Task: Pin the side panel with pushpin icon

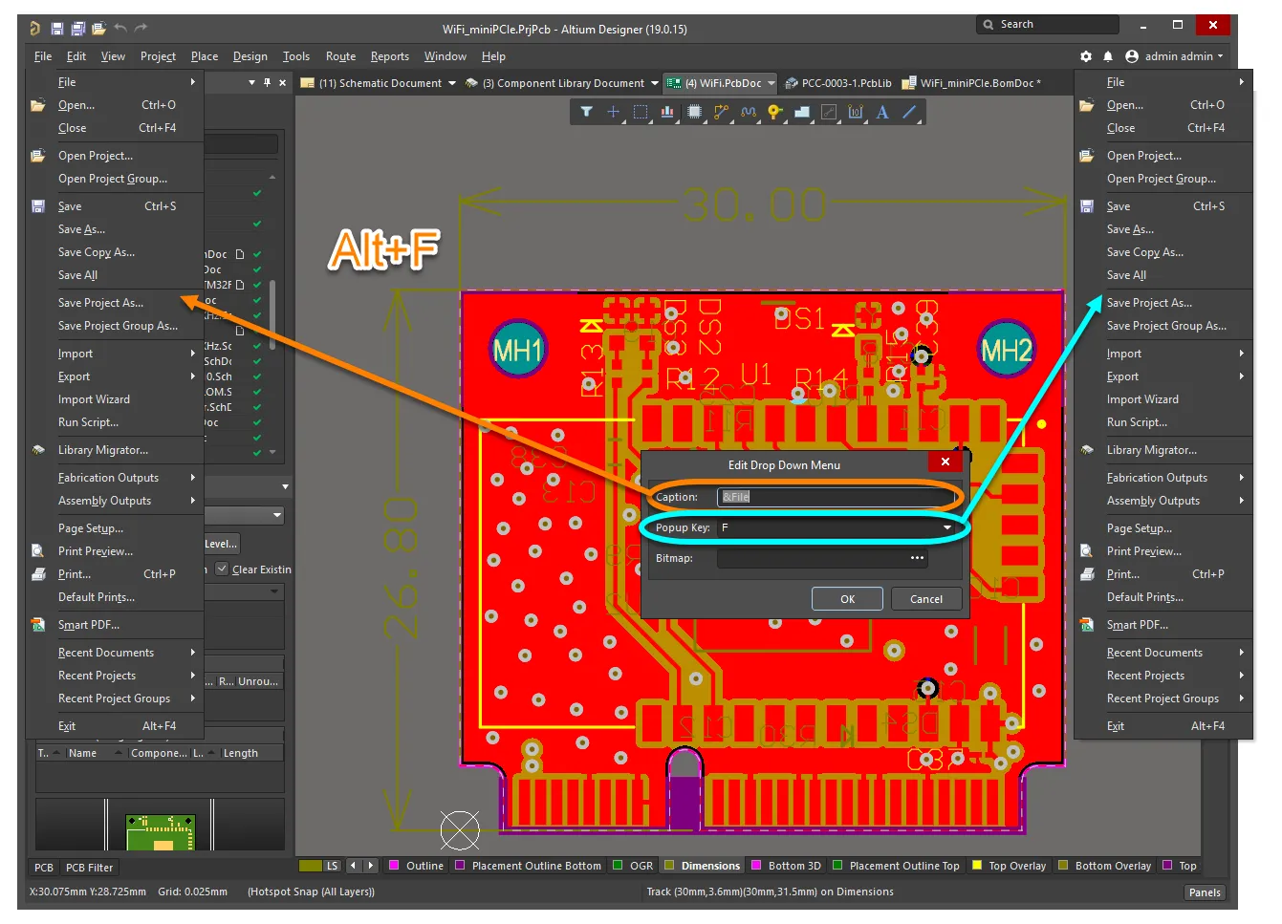Action: (x=267, y=83)
